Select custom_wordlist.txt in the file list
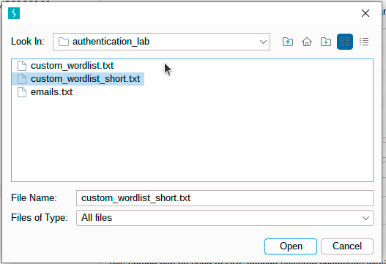Viewport: 386px width, 264px height. coord(72,66)
